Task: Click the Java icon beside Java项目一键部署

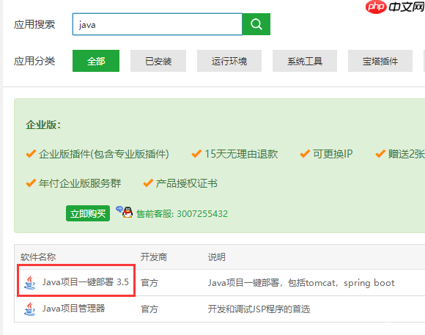Action: pos(29,282)
